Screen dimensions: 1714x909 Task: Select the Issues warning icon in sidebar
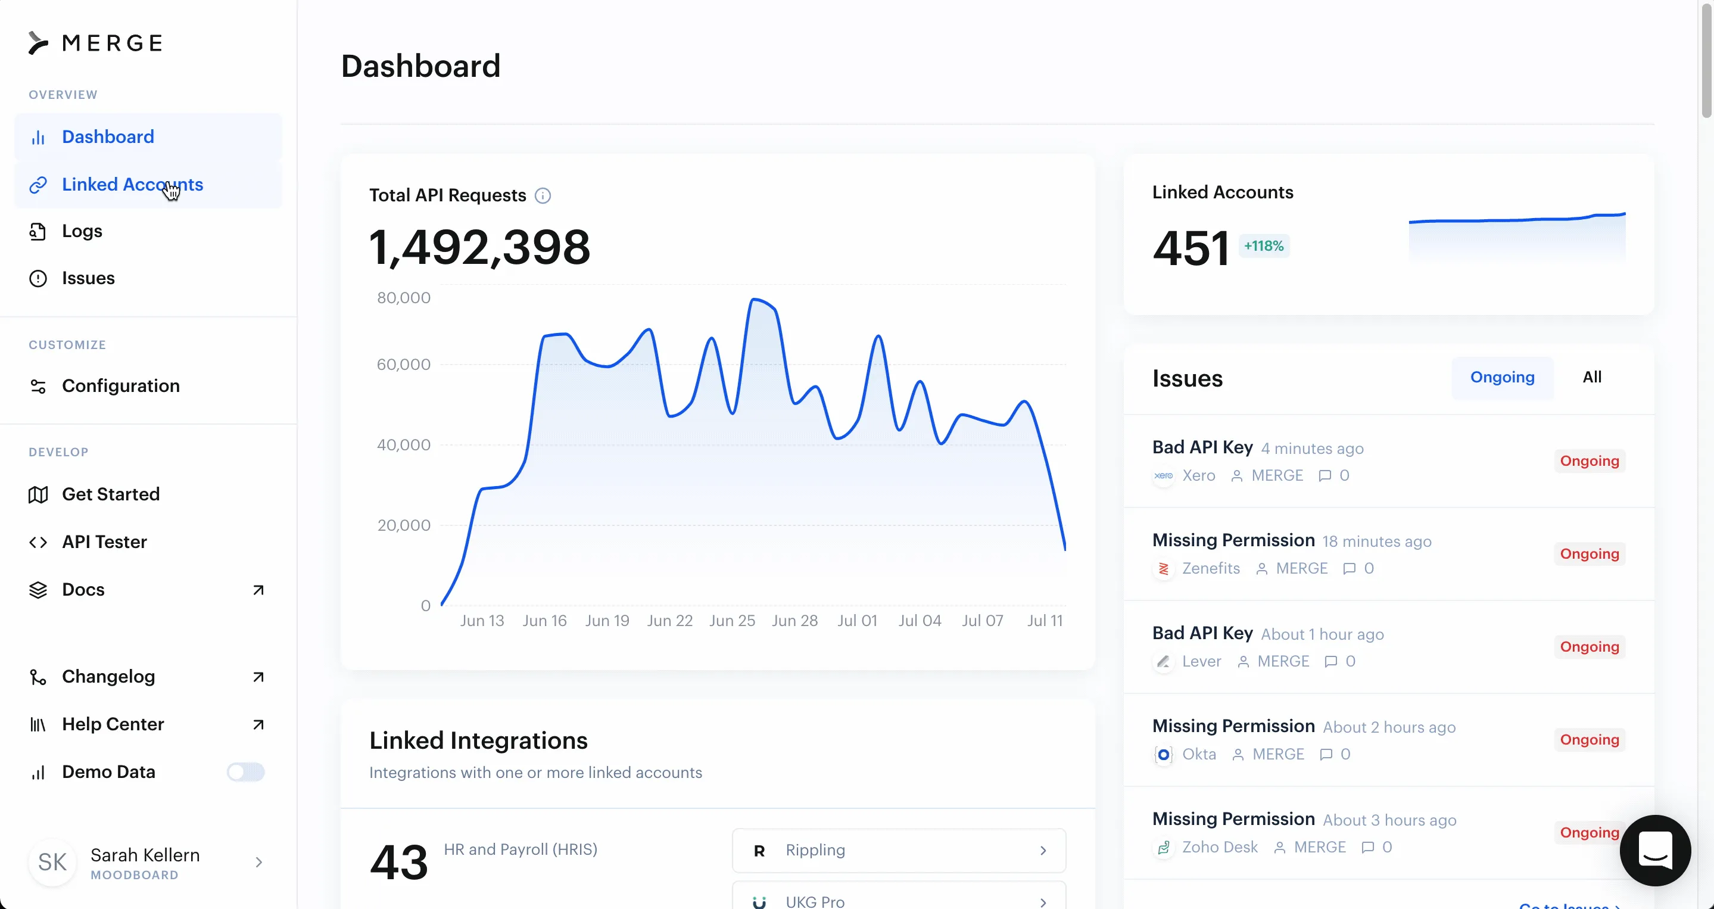pos(38,278)
